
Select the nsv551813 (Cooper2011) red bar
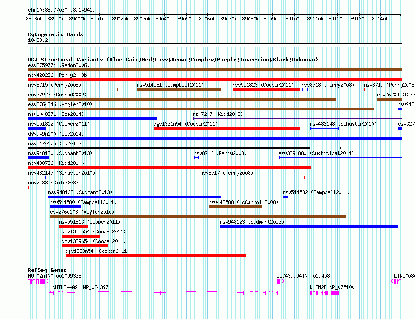click(74, 226)
